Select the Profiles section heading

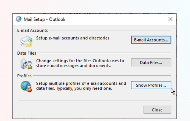[x=24, y=76]
